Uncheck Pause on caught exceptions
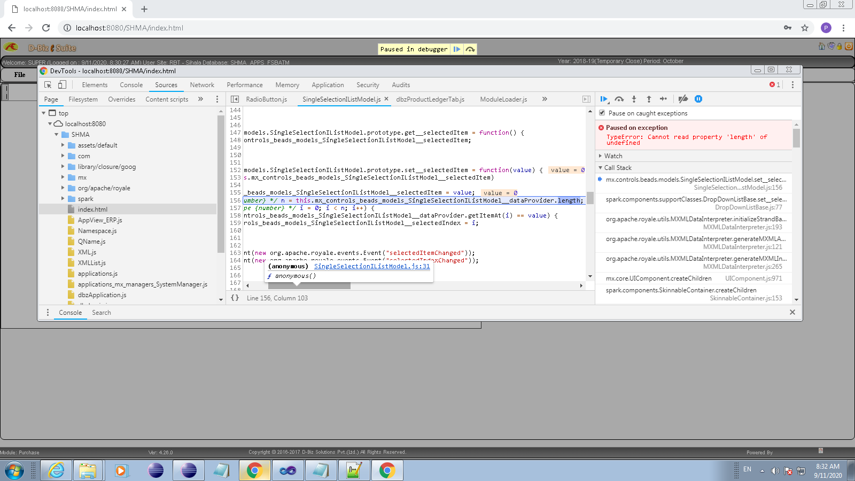855x481 pixels. click(x=602, y=113)
